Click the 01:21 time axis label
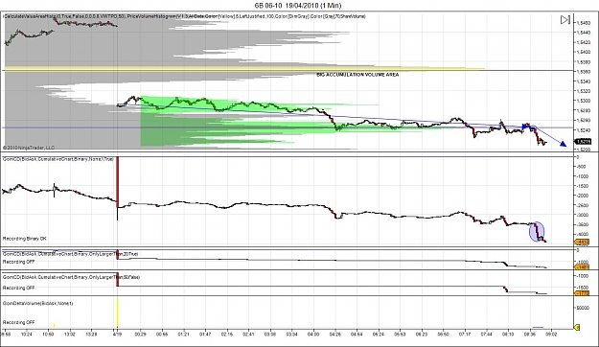This screenshot has width=599, height=347. pos(184,334)
